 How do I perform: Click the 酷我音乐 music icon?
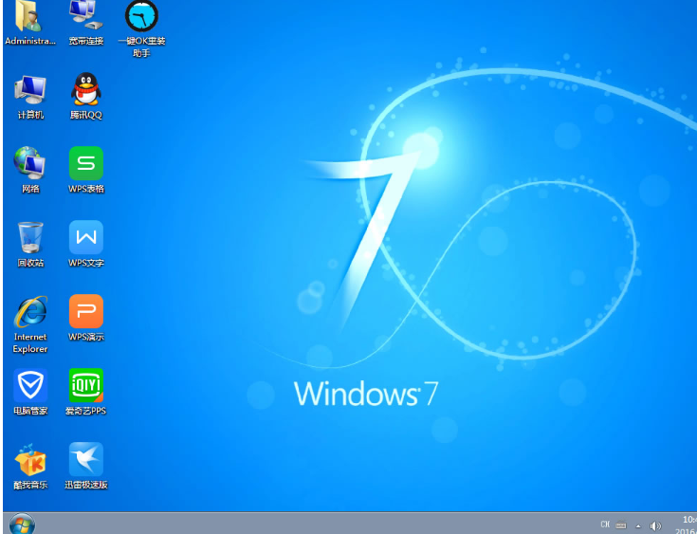[30, 460]
